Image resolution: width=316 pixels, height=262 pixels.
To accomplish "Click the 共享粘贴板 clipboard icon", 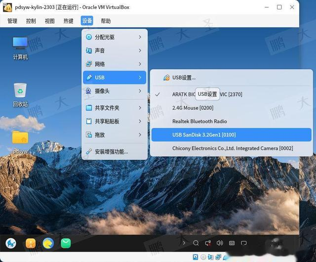I will pos(89,121).
